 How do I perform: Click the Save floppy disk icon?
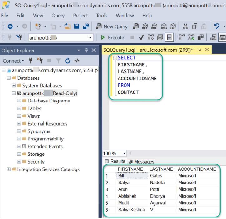76,26
